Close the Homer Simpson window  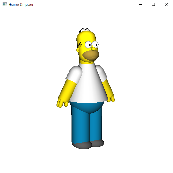point(166,4)
